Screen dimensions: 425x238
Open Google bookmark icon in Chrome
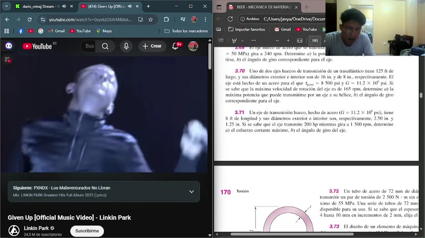coord(41,31)
